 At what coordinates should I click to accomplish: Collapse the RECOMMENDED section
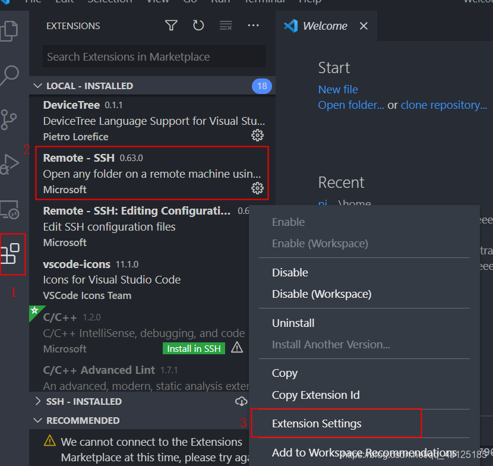point(38,420)
